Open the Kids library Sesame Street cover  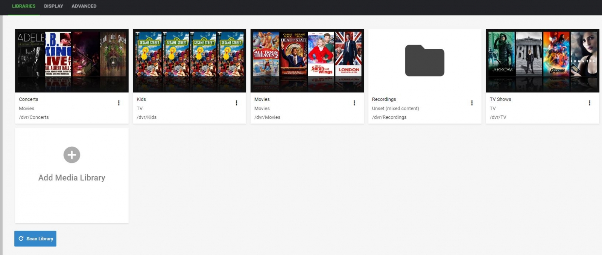tap(190, 61)
